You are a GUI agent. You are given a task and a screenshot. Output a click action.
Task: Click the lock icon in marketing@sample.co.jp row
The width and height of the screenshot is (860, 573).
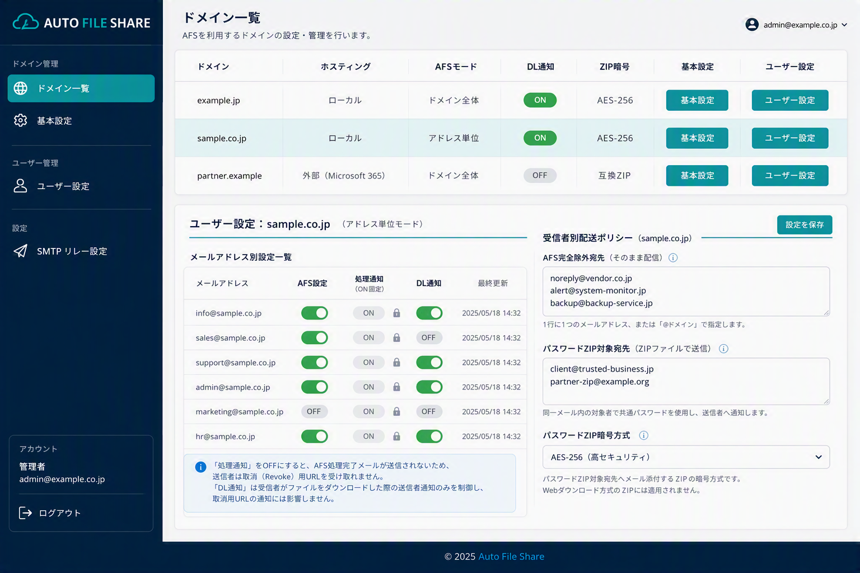point(396,411)
